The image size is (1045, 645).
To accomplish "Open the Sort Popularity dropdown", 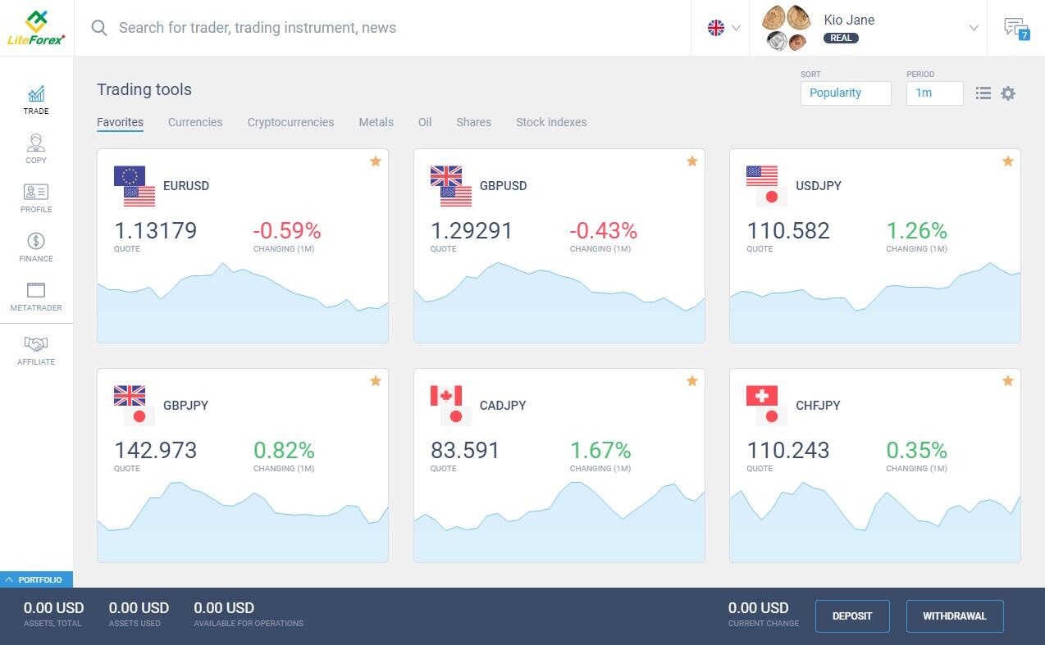I will click(x=846, y=93).
